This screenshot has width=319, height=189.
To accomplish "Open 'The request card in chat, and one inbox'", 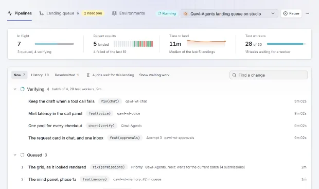I will pos(66,138).
